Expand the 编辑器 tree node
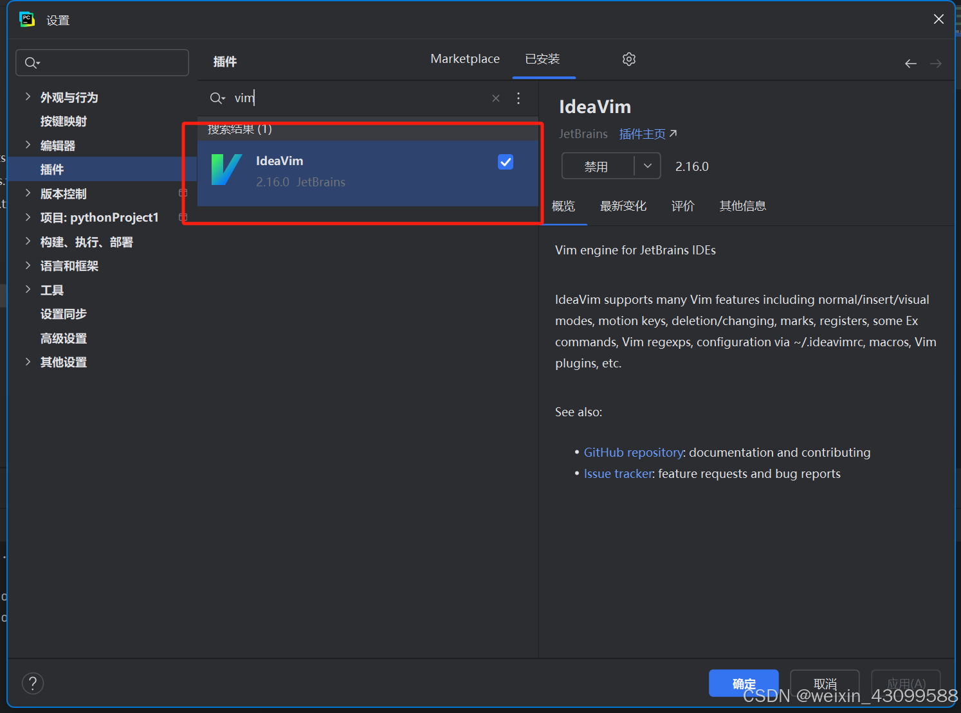 click(x=28, y=145)
